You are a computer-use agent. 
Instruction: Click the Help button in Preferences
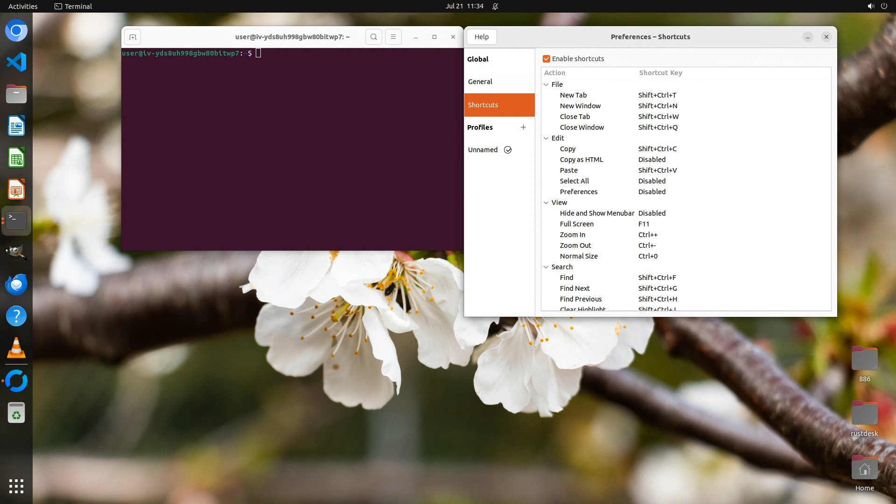click(x=482, y=37)
